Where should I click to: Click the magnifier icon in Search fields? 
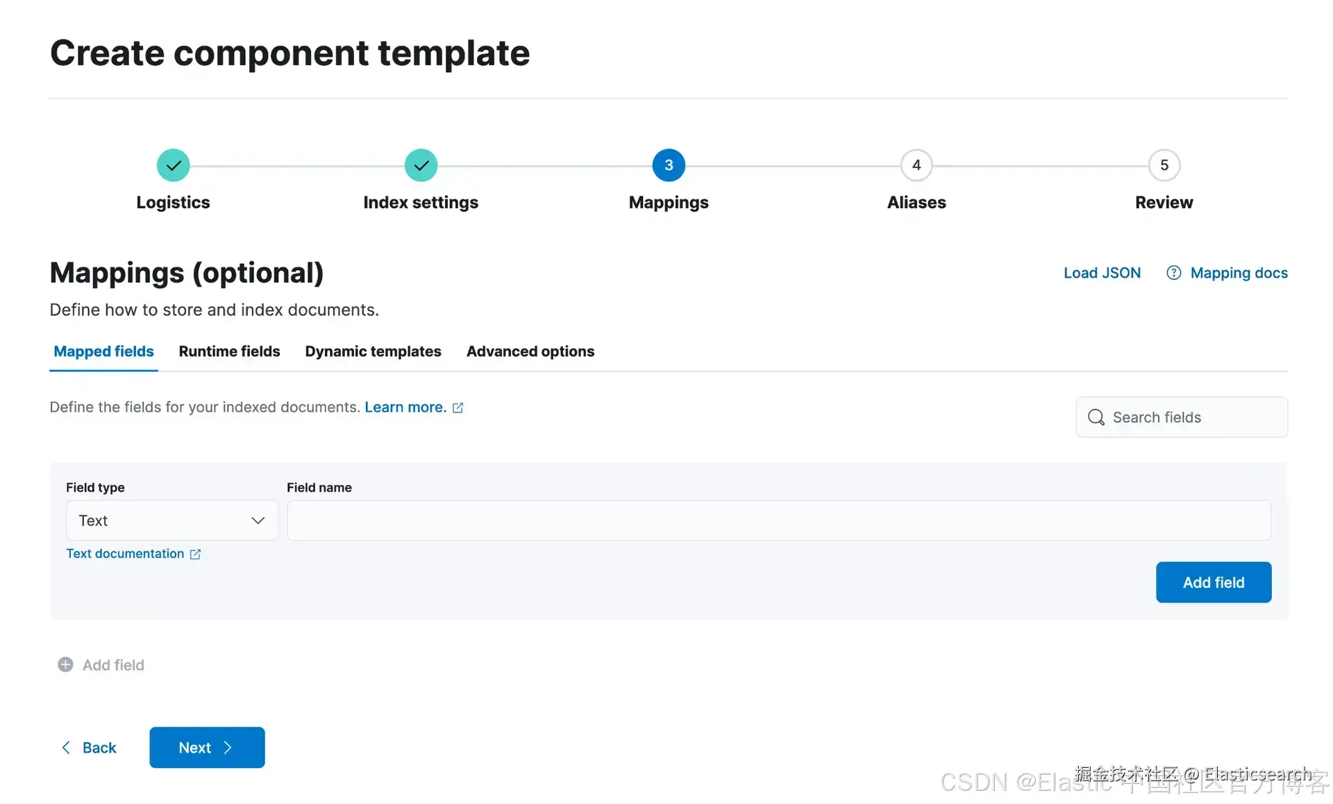[1096, 417]
